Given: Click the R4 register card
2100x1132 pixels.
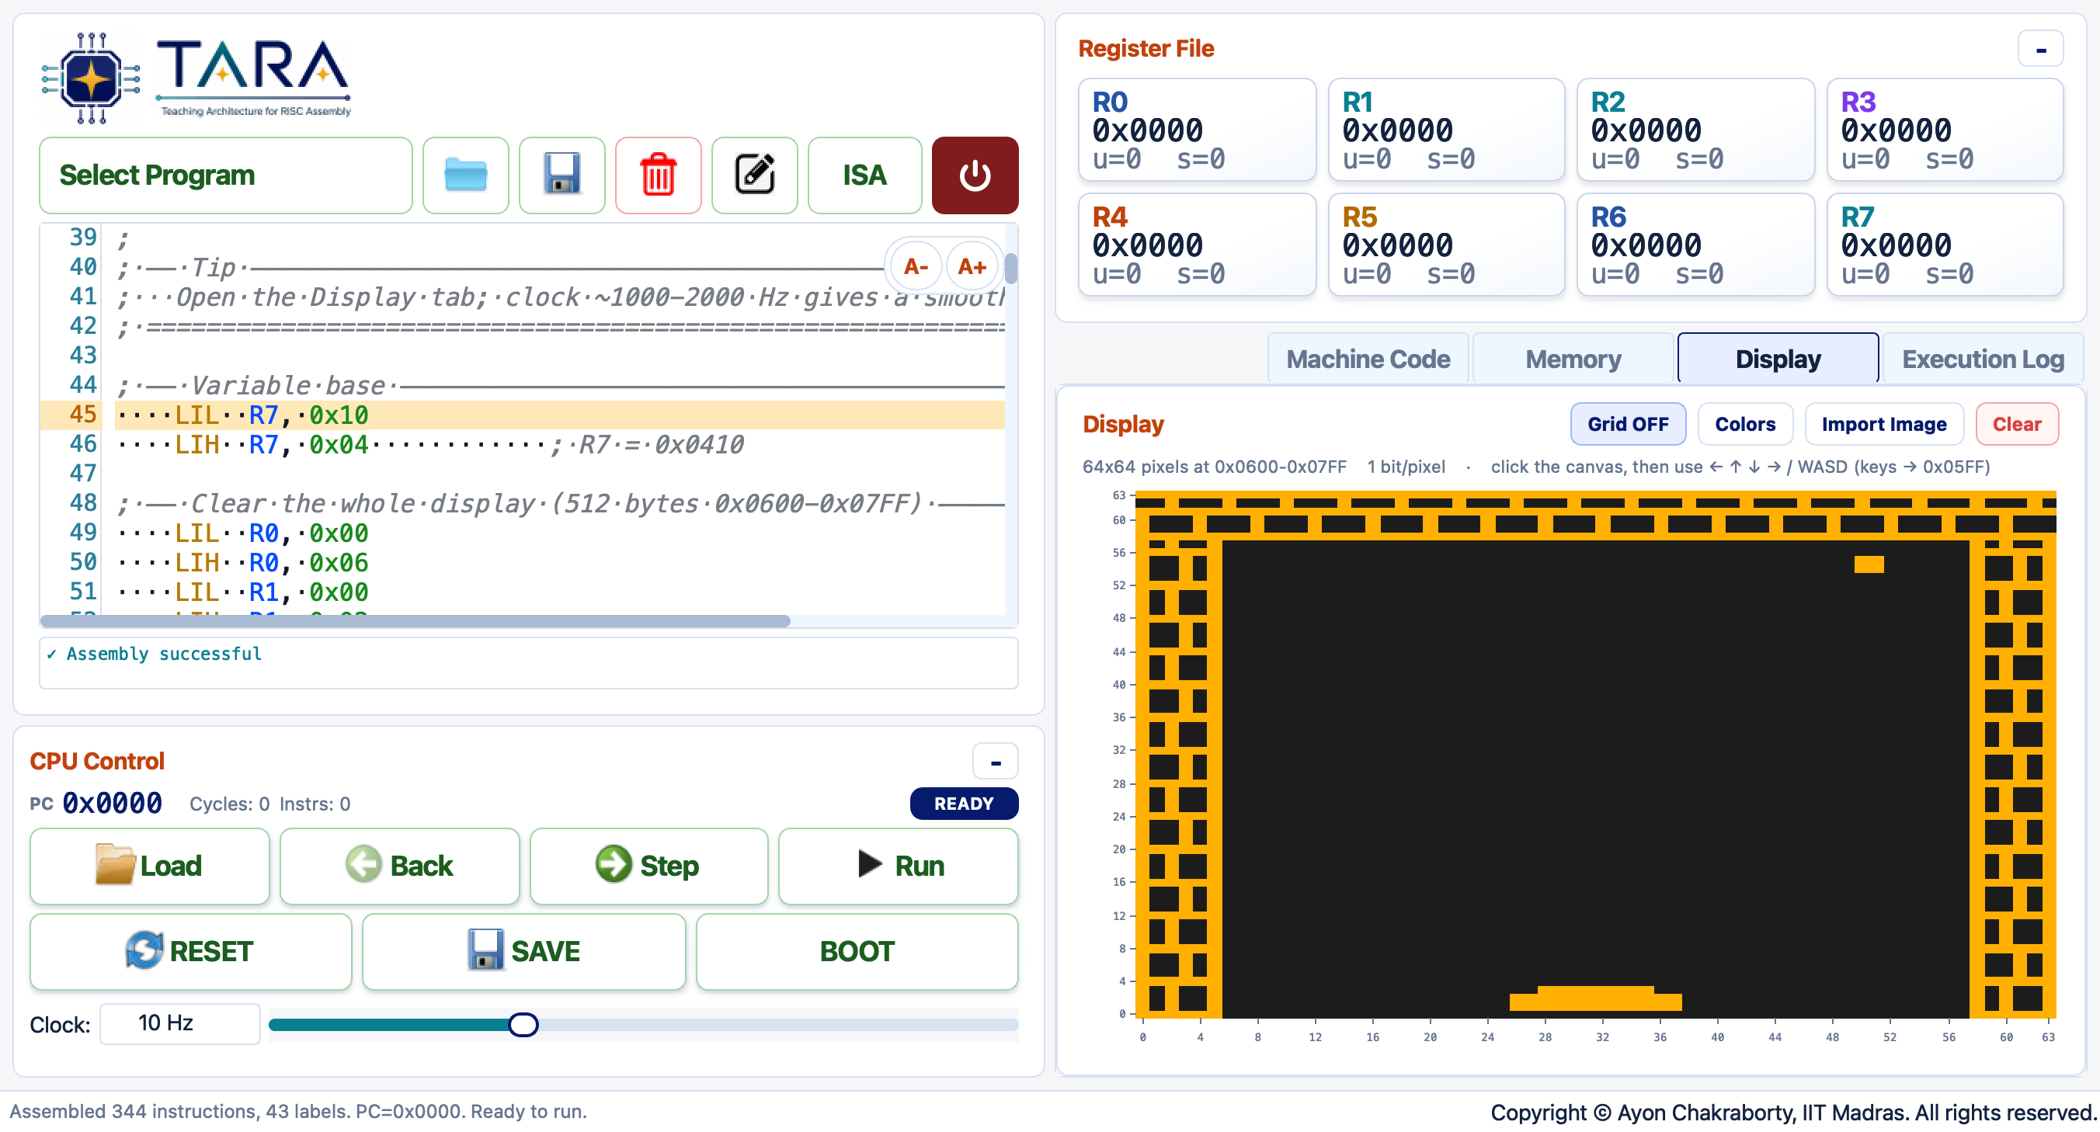Looking at the screenshot, I should pos(1197,245).
